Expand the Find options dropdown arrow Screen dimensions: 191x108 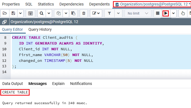tap(49, 13)
